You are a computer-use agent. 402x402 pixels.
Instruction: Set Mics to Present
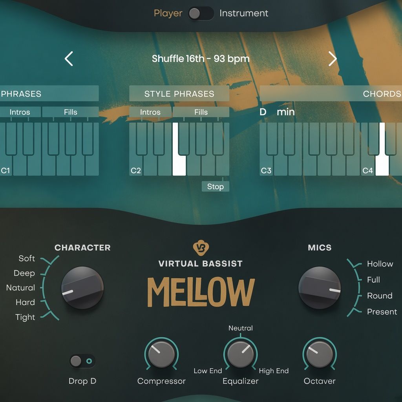click(x=382, y=312)
